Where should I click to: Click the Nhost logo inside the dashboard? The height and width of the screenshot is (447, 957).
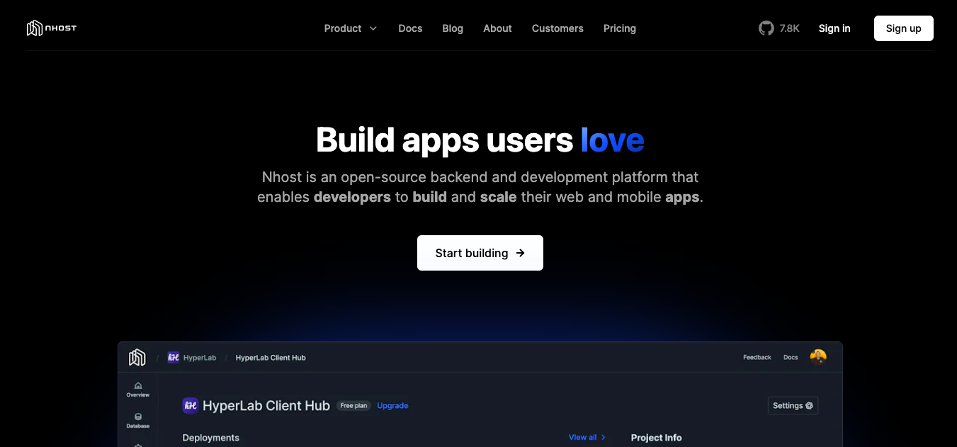point(137,357)
